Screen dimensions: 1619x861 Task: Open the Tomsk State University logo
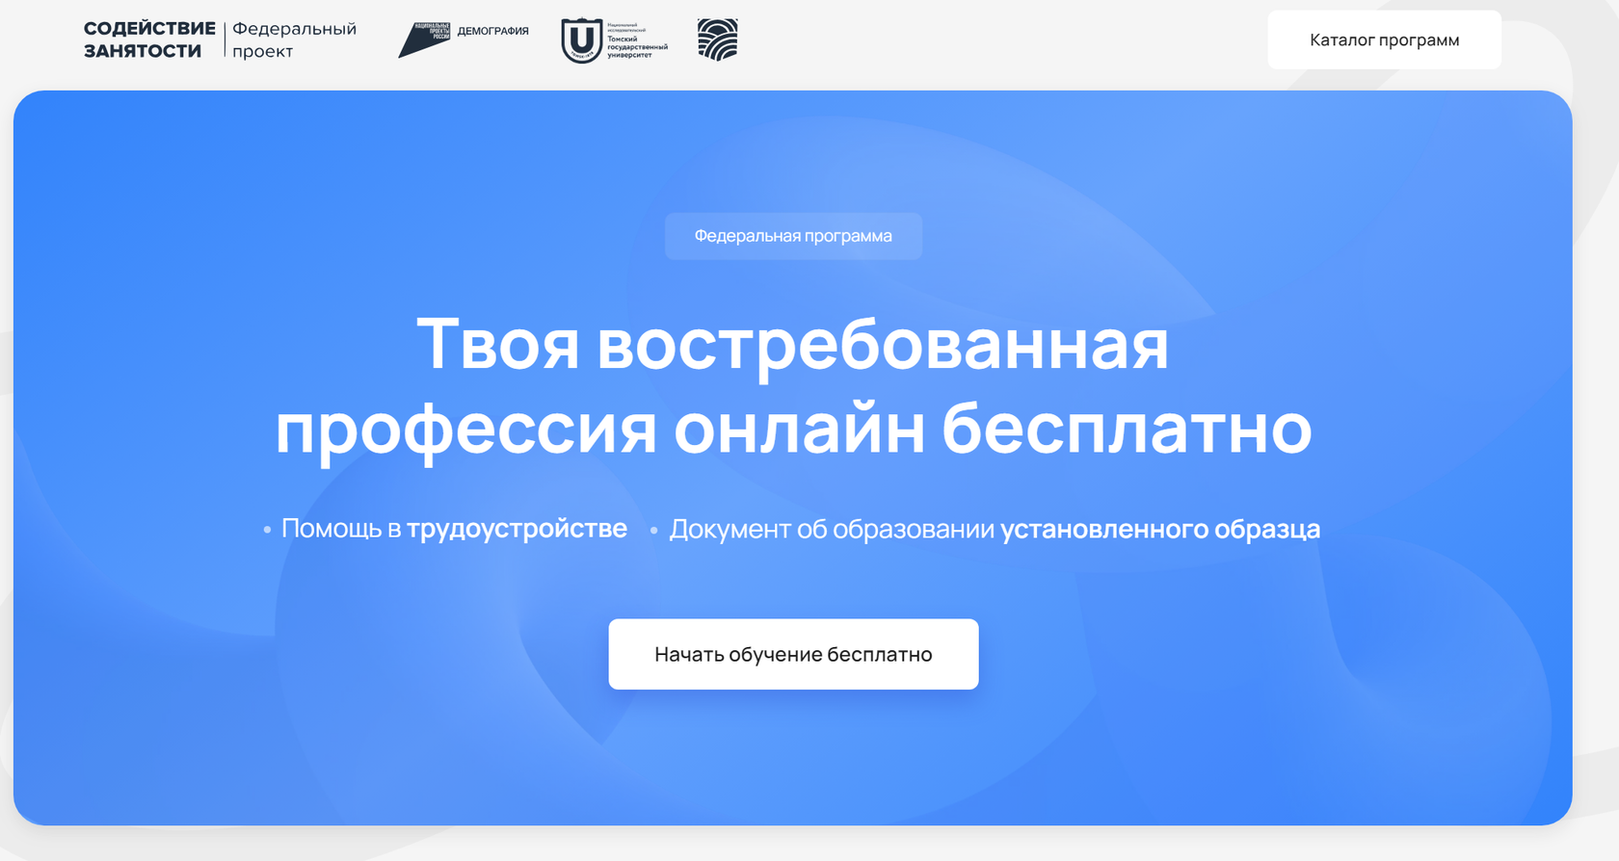[615, 40]
